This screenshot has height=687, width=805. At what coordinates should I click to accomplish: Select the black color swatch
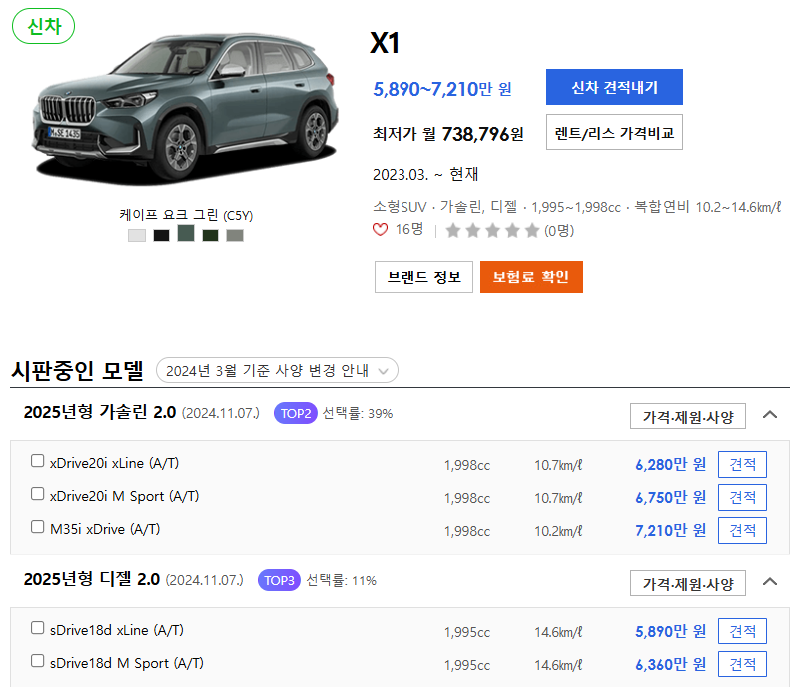161,236
